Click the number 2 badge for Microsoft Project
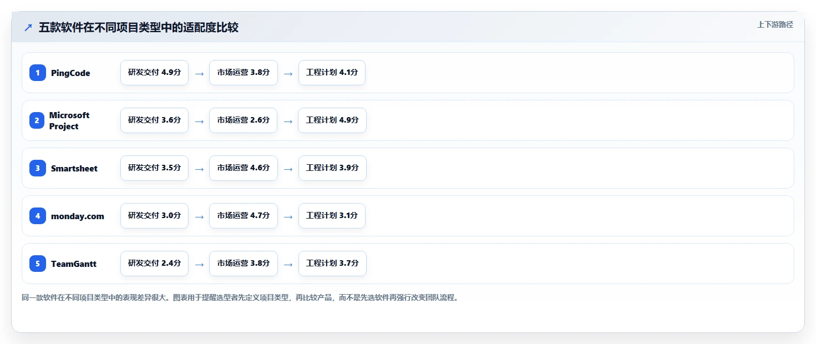Image resolution: width=816 pixels, height=344 pixels. [x=37, y=120]
